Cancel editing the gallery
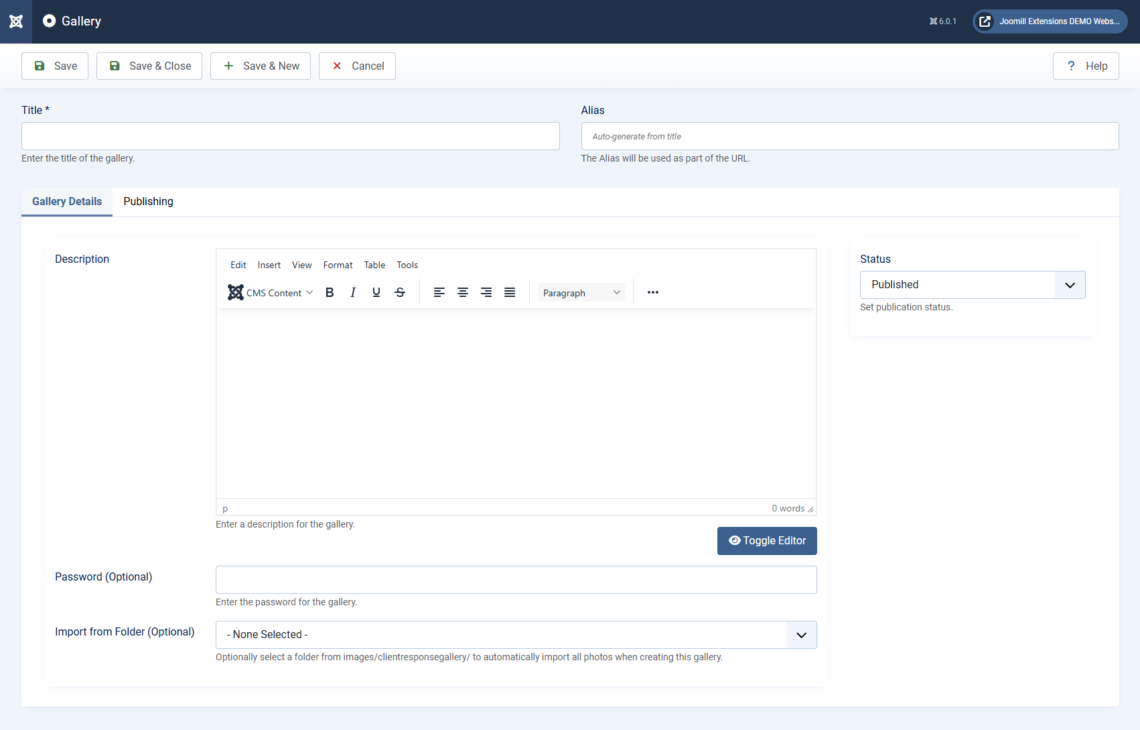 pyautogui.click(x=357, y=66)
